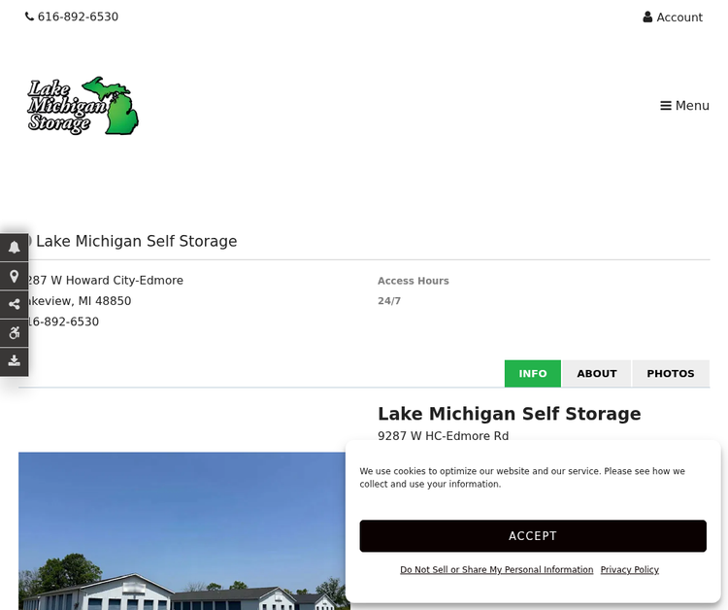
Task: Click the bell notification icon in sidebar
Action: (14, 247)
